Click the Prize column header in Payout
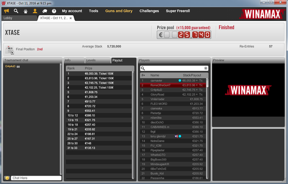Image resolution: width=288 pixels, height=184 pixels. point(88,68)
